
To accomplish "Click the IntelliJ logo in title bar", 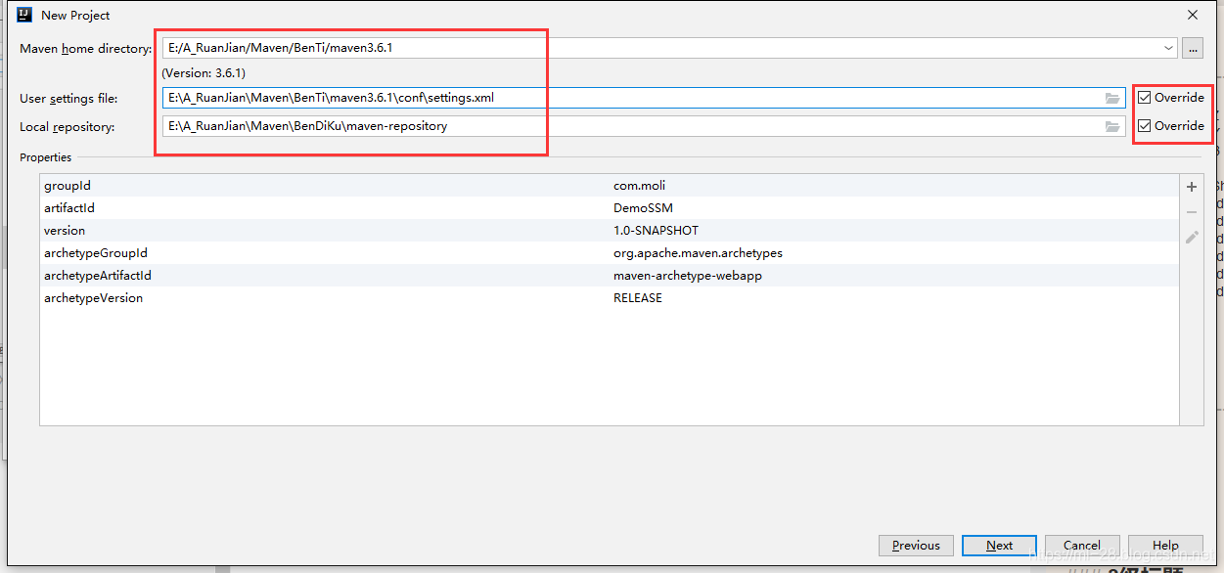I will pyautogui.click(x=23, y=15).
